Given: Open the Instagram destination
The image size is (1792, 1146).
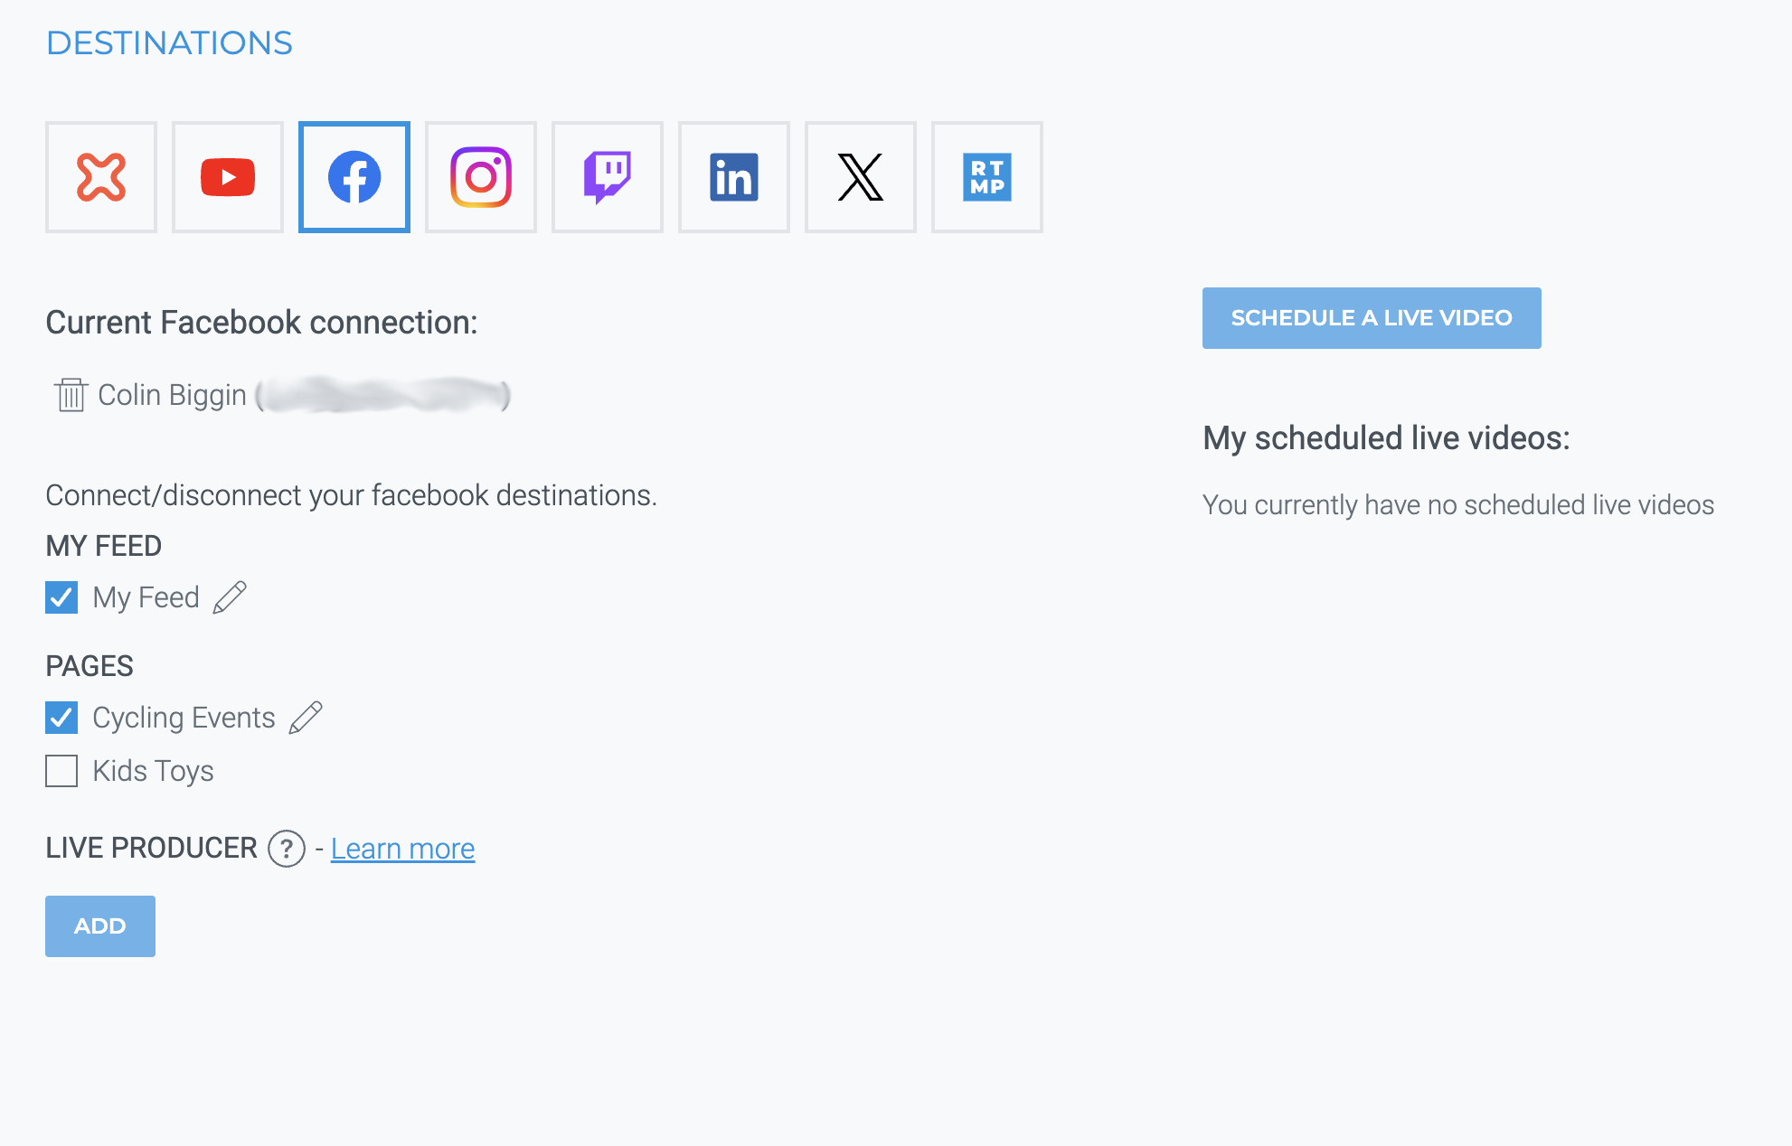Looking at the screenshot, I should tap(481, 177).
